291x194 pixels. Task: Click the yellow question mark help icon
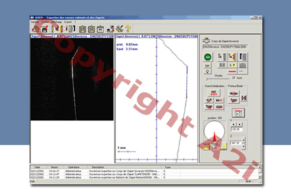tap(128, 29)
